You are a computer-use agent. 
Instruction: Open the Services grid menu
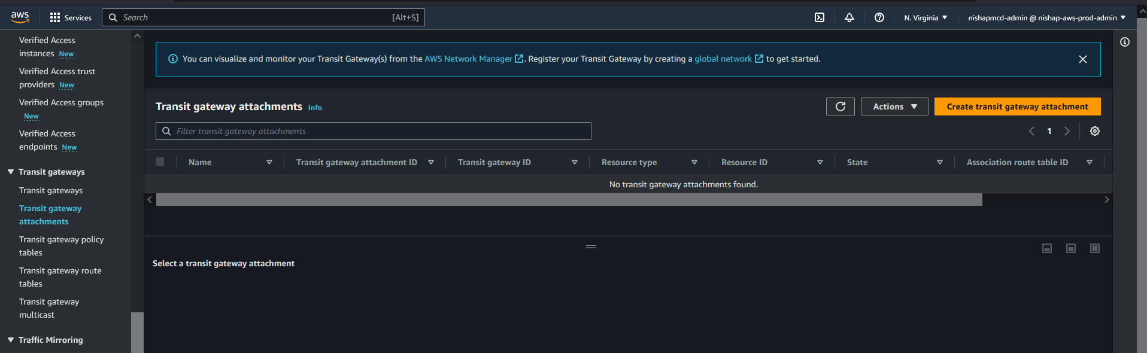[x=71, y=17]
